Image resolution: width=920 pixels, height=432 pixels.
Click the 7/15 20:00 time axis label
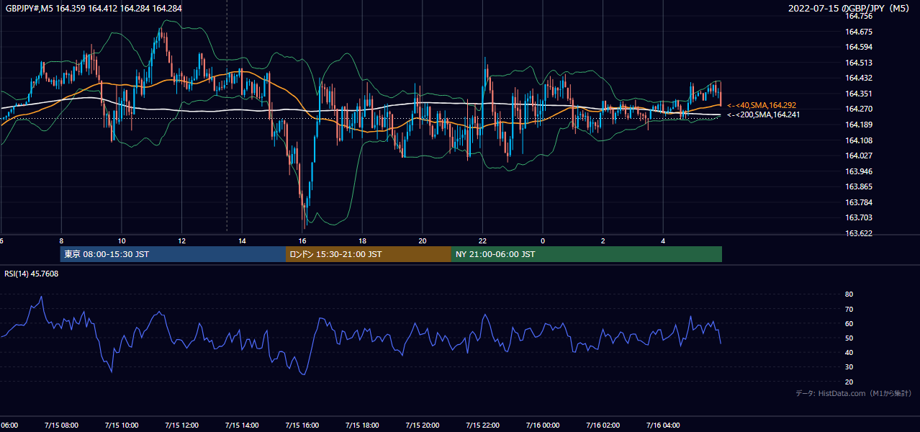[x=423, y=426]
